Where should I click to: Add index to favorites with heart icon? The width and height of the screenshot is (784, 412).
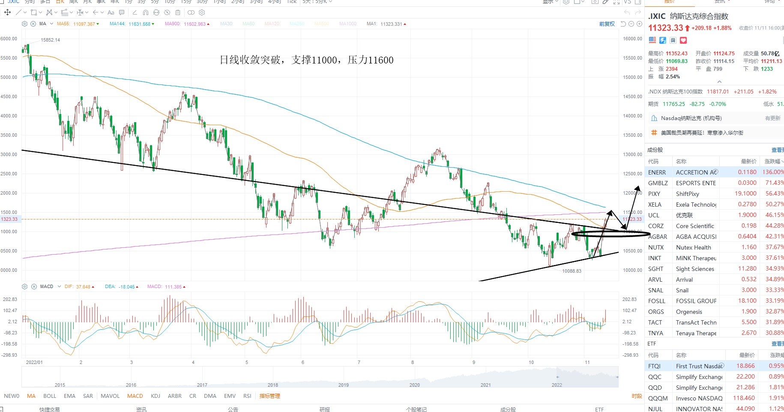pyautogui.click(x=683, y=40)
